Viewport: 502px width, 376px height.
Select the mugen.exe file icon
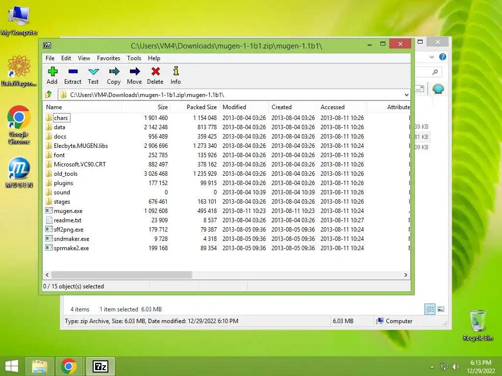pos(49,211)
